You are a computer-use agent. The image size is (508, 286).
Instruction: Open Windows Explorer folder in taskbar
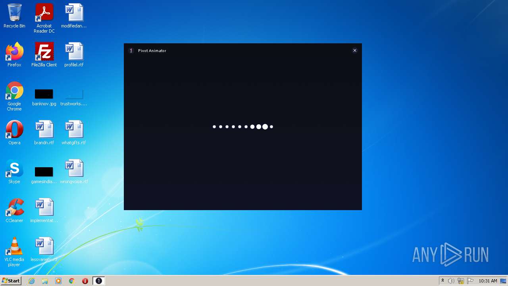[45, 281]
